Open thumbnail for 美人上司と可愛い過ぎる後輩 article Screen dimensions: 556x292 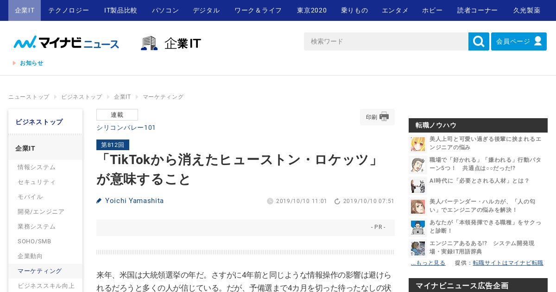pos(418,144)
